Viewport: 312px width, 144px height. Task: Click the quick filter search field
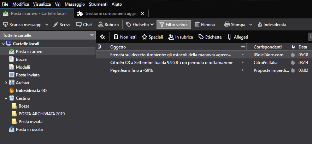(x=310, y=37)
